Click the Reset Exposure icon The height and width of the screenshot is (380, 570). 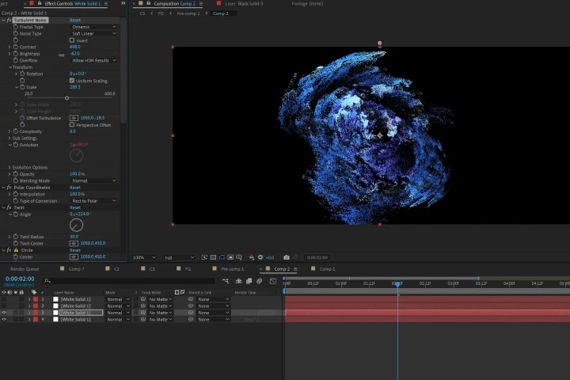point(260,257)
